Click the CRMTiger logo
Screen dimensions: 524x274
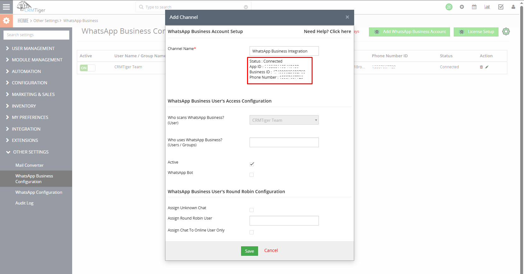coord(31,7)
